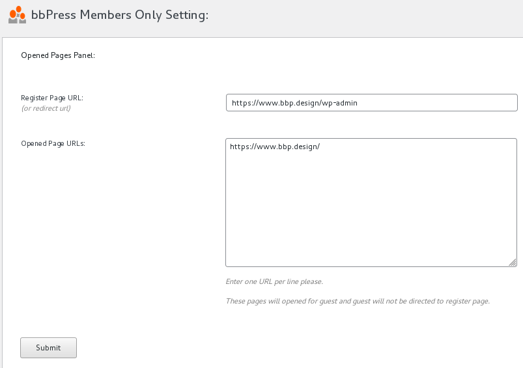Click the 'These pages will opened for guest' description
The height and width of the screenshot is (368, 523).
click(x=358, y=302)
